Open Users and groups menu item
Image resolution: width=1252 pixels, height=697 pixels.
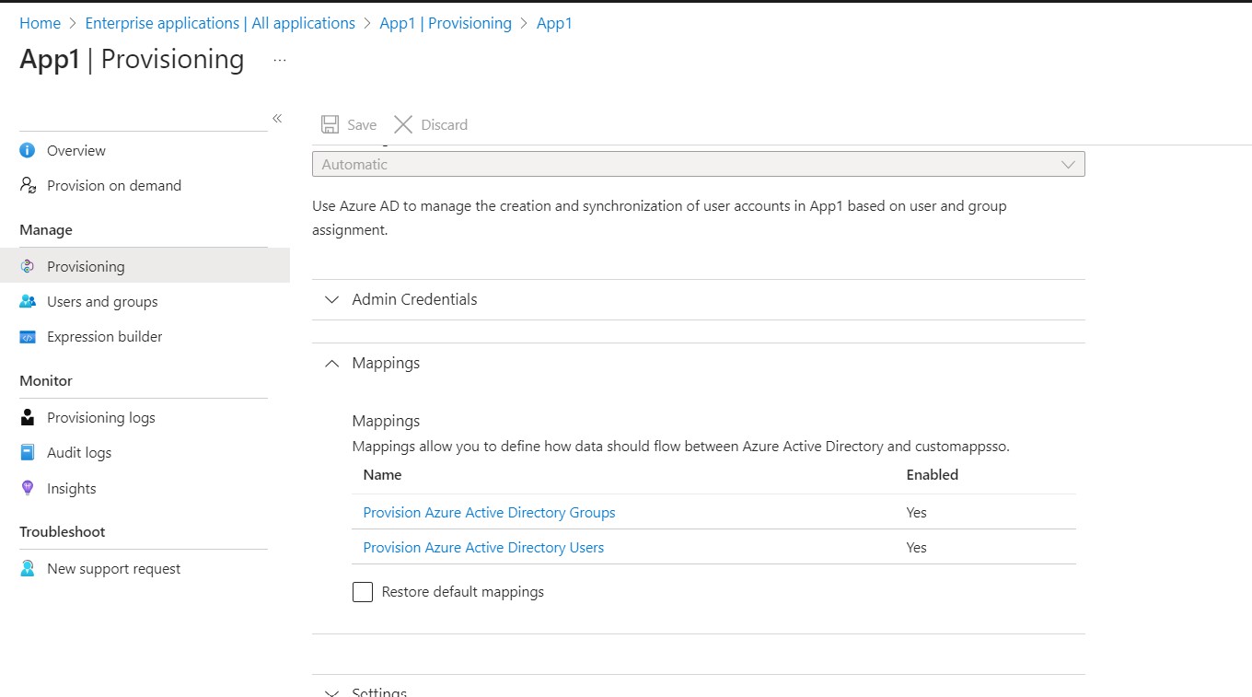tap(102, 301)
